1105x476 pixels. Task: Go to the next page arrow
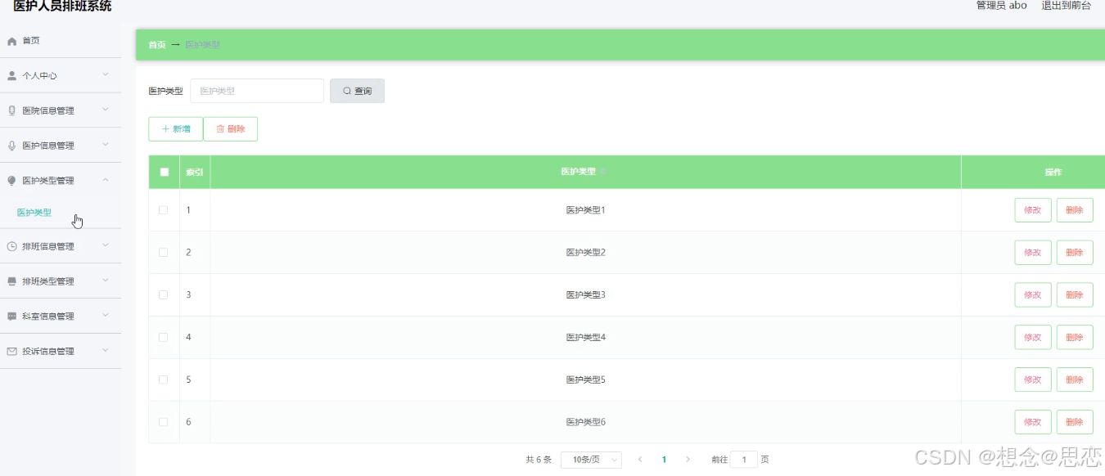[x=688, y=460]
